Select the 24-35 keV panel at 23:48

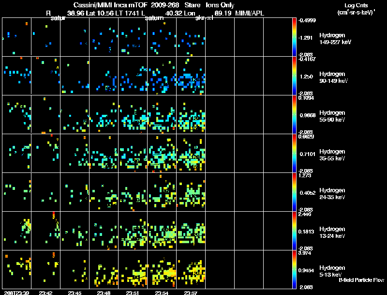coord(104,192)
